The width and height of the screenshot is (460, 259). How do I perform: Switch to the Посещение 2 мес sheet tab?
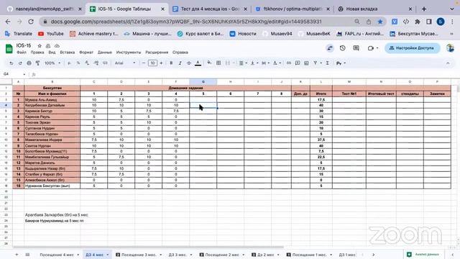(222, 255)
